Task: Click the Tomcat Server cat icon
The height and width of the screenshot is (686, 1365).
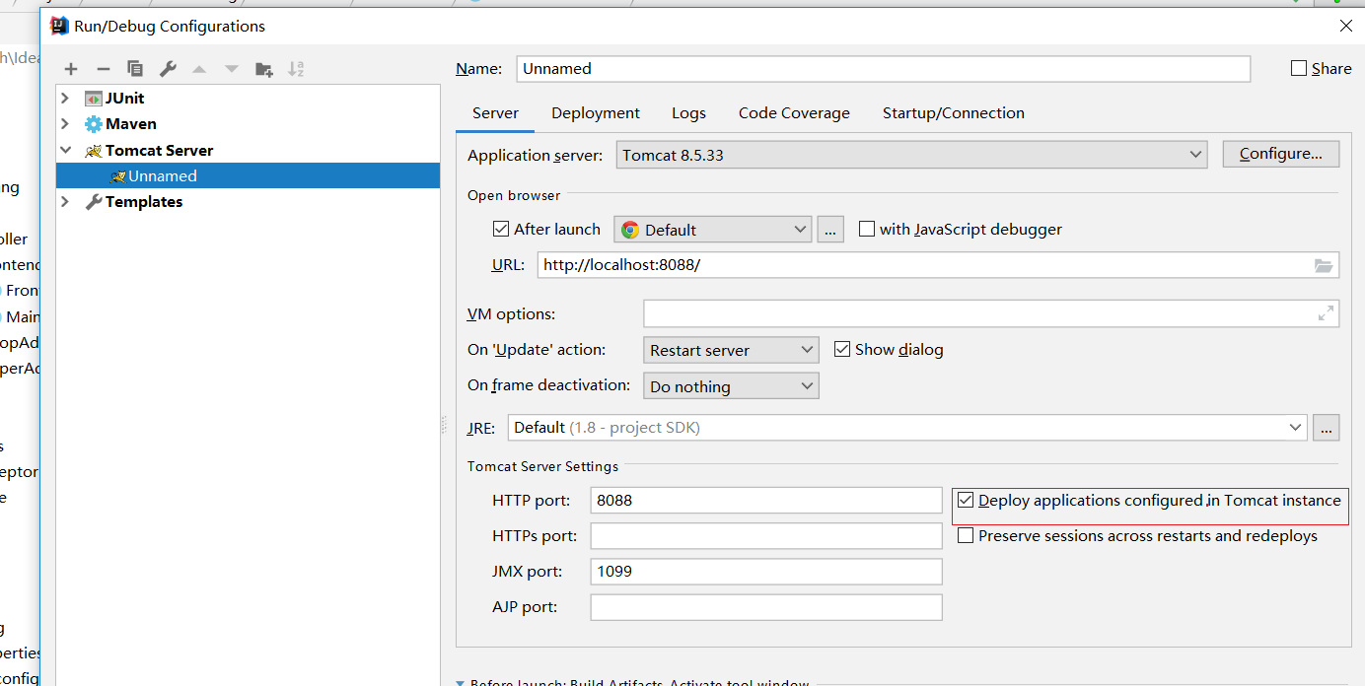Action: tap(94, 151)
